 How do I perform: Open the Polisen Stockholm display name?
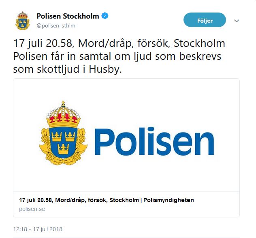pos(68,16)
